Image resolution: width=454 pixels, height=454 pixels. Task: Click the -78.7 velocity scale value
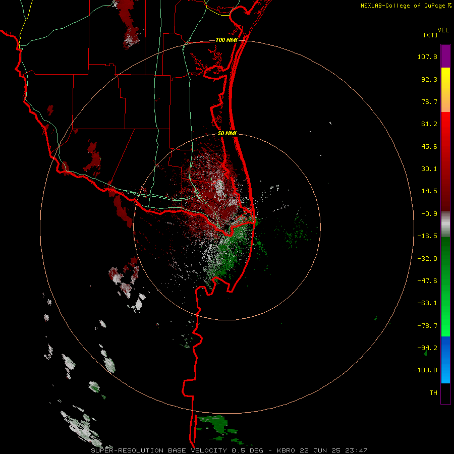(x=427, y=326)
